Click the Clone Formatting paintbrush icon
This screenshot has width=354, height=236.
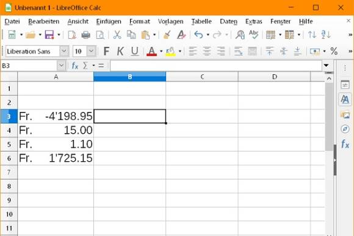click(167, 35)
